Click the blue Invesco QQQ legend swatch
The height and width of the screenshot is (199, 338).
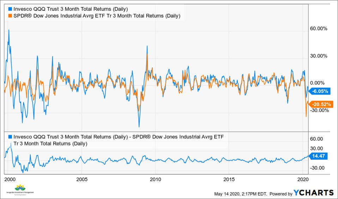[10, 9]
